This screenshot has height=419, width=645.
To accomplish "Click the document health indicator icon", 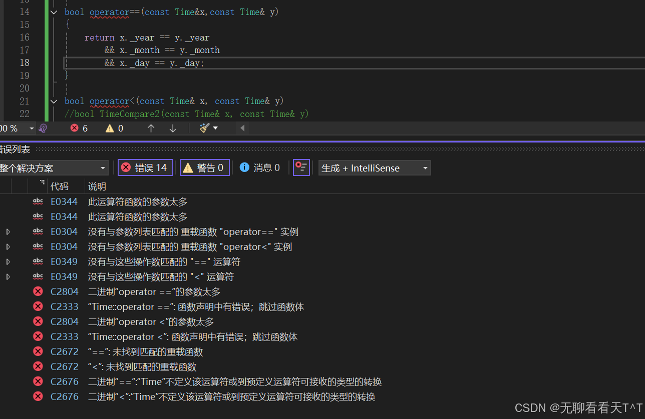I will point(43,128).
